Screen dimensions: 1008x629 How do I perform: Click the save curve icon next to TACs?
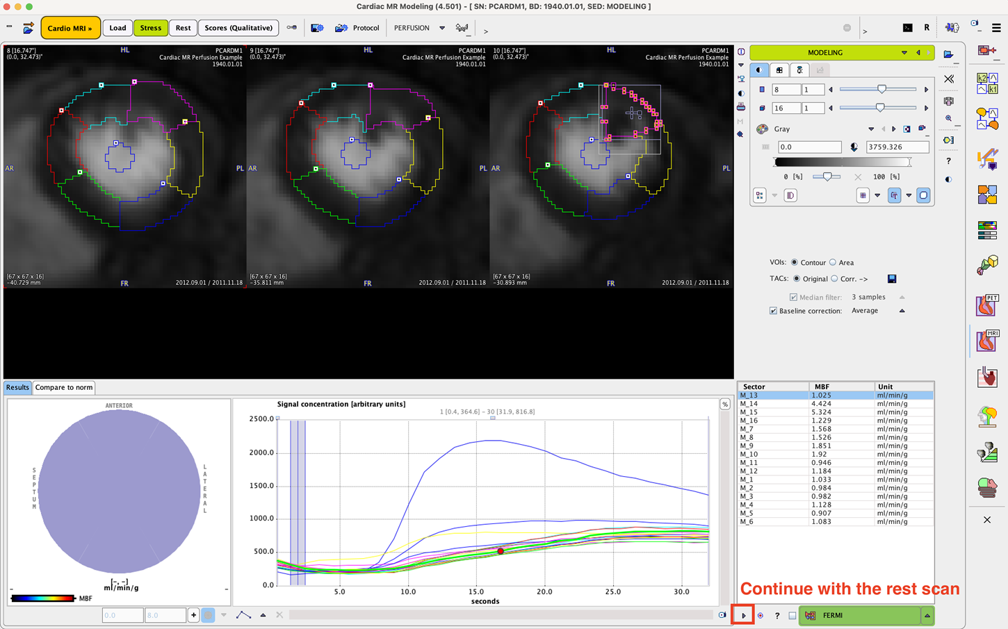[x=892, y=279]
